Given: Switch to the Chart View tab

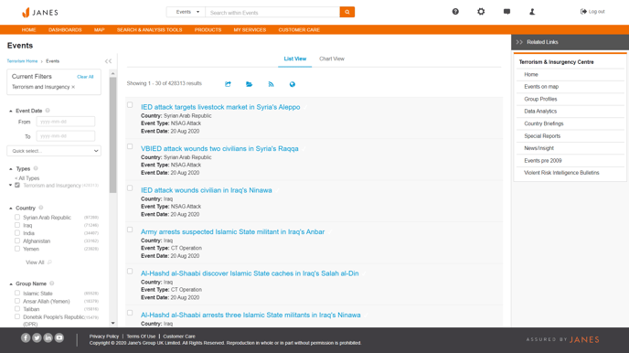Looking at the screenshot, I should pyautogui.click(x=332, y=59).
